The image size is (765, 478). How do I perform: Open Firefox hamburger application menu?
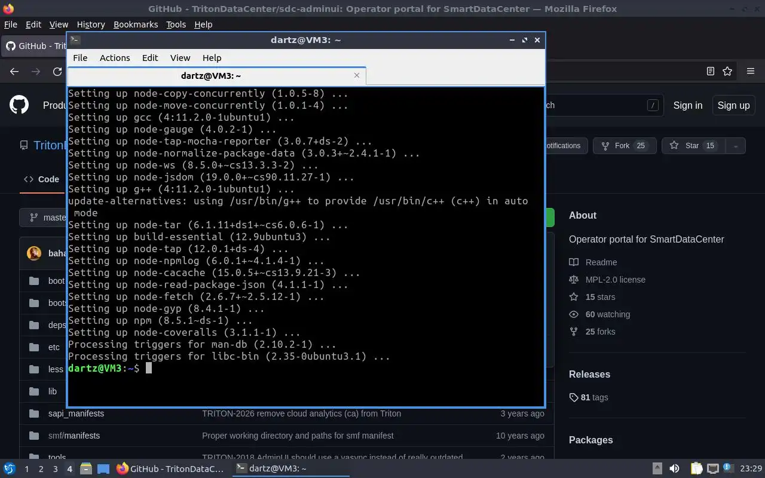(x=751, y=71)
